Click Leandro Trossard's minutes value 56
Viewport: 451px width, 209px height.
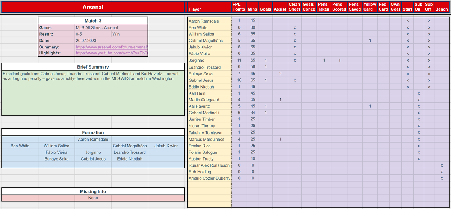point(253,67)
